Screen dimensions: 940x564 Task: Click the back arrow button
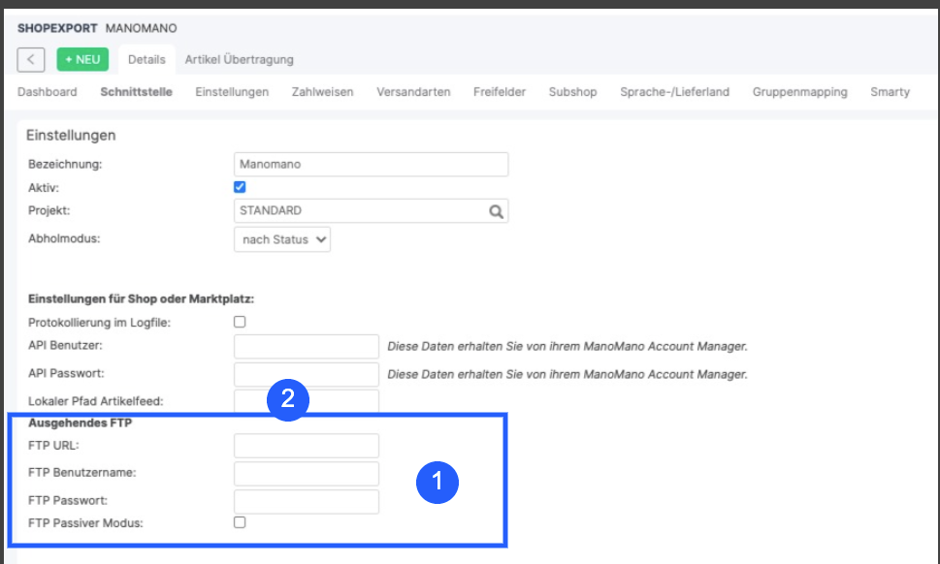tap(31, 59)
